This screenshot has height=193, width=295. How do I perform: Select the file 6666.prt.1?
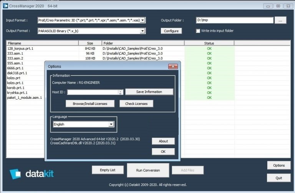[x=15, y=68]
